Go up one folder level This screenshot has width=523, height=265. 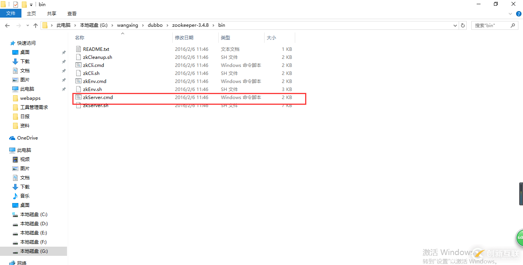point(36,25)
